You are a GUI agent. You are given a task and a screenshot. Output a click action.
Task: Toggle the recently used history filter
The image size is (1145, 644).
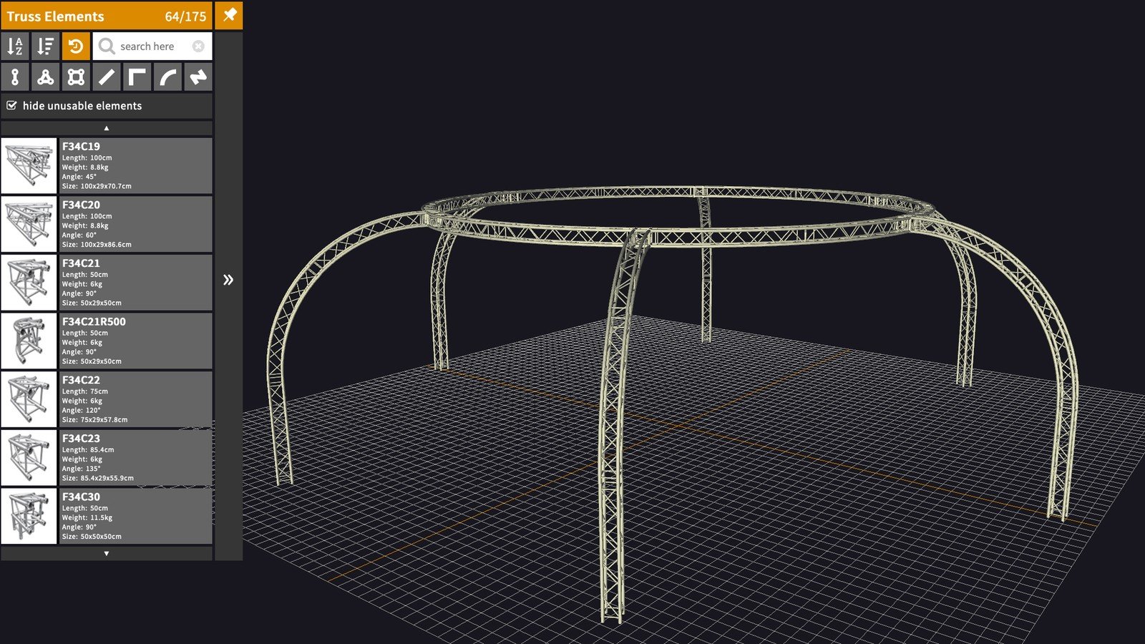(x=76, y=47)
